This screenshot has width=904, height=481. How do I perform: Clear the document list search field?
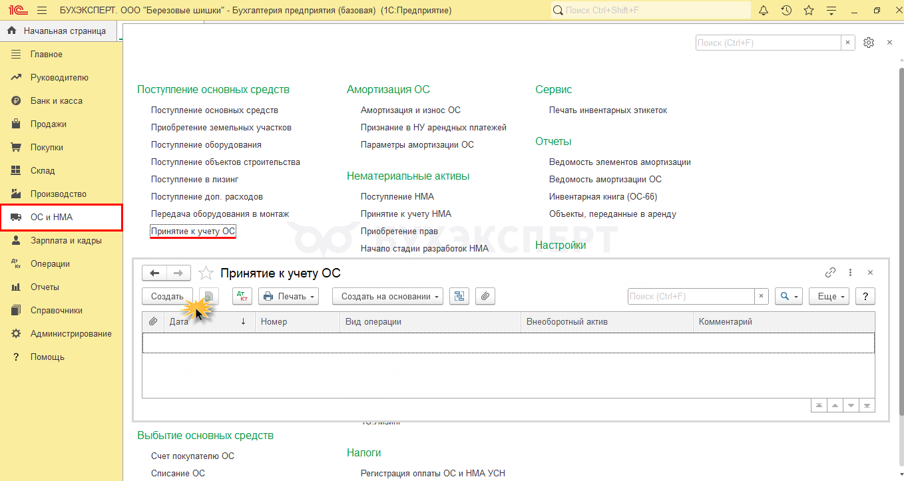(762, 297)
